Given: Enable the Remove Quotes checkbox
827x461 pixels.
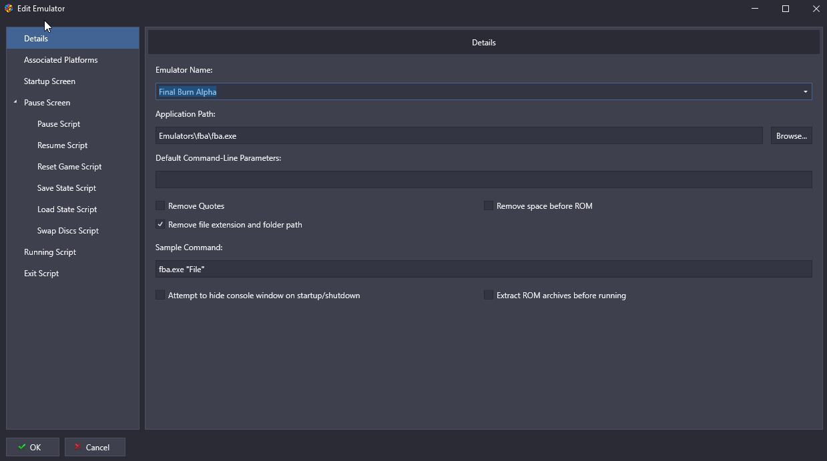Looking at the screenshot, I should click(x=160, y=206).
